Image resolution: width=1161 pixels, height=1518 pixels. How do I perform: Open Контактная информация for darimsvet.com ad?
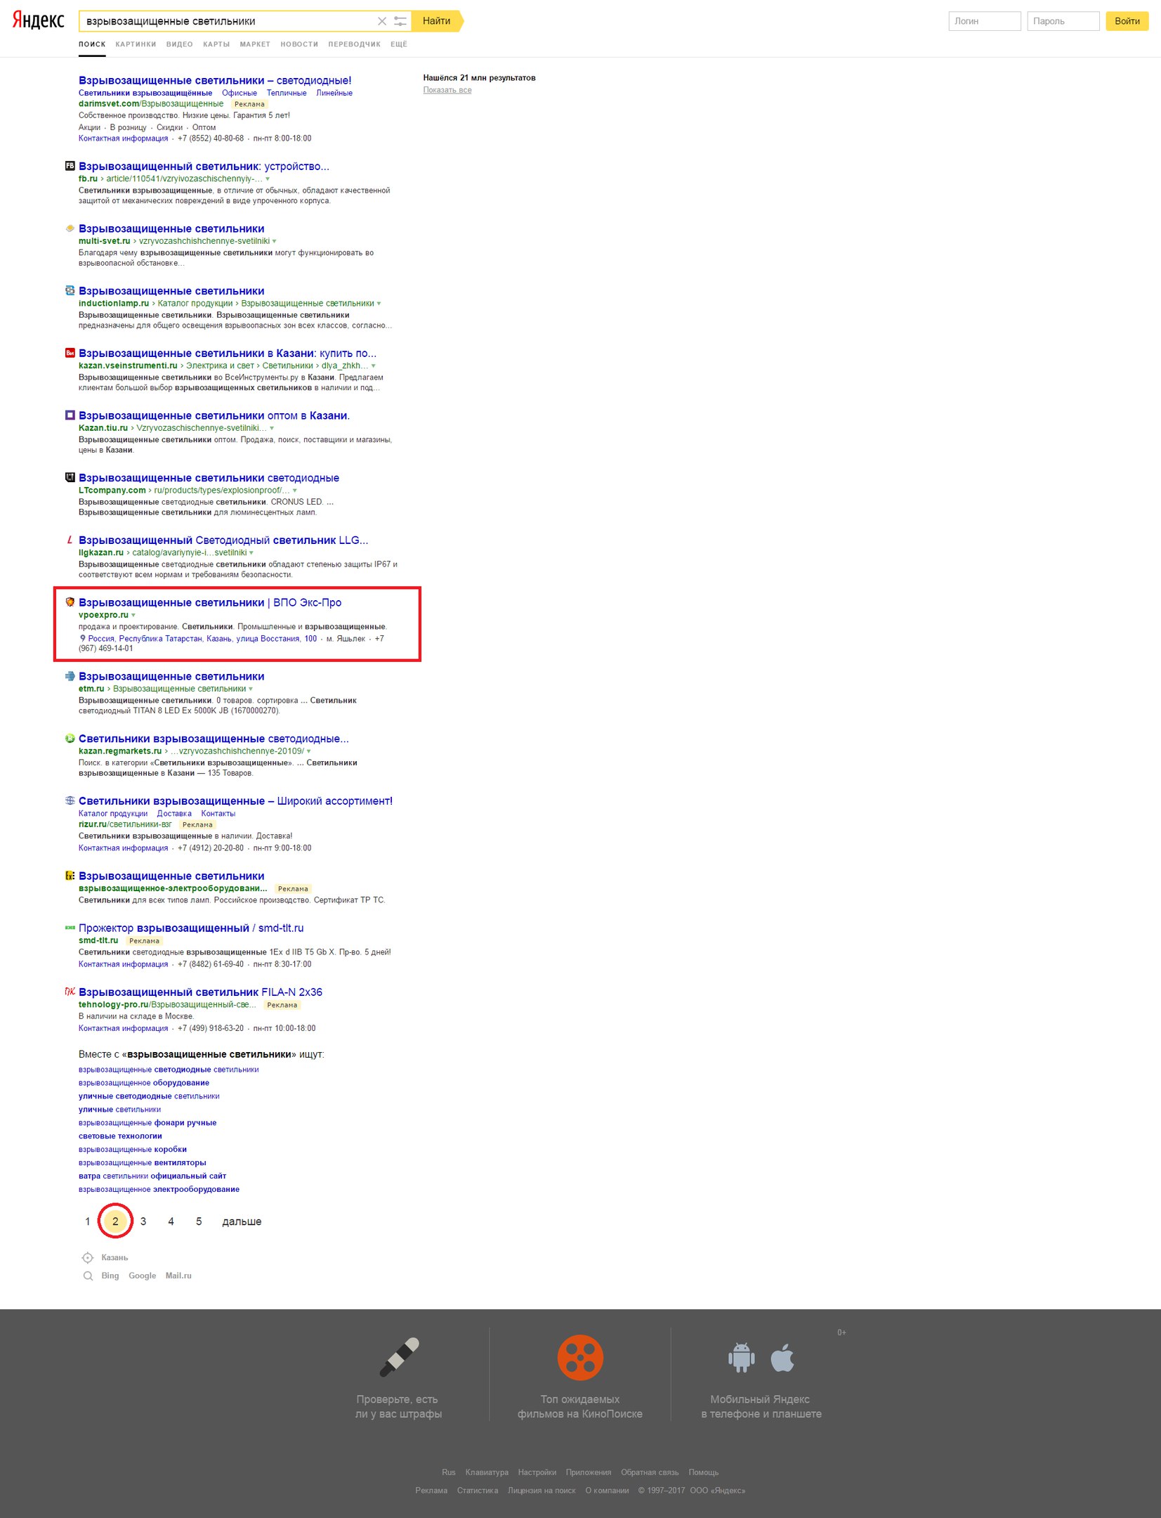pos(124,138)
